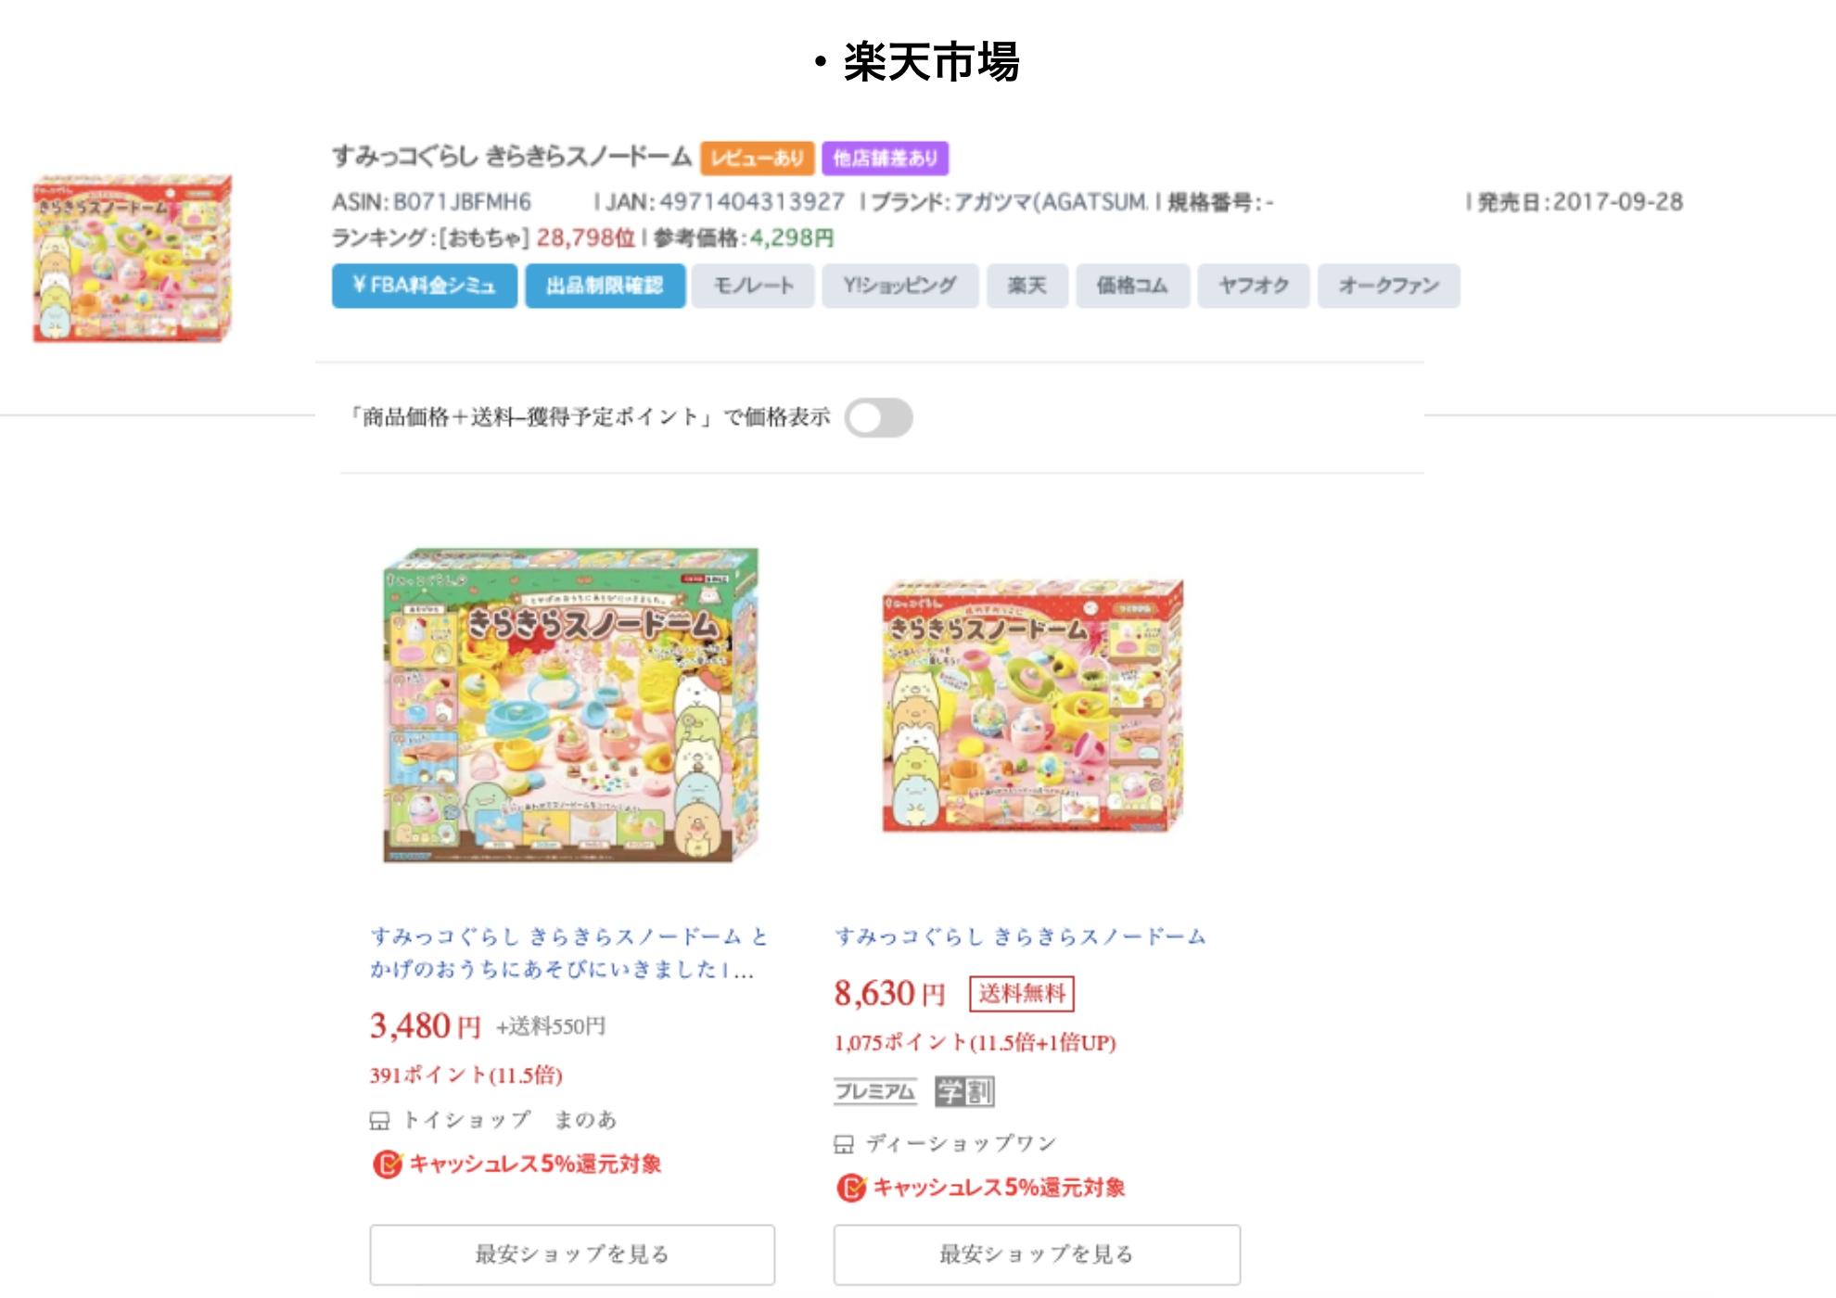Open the 価格コム button
Image resolution: width=1836 pixels, height=1298 pixels.
1132,286
